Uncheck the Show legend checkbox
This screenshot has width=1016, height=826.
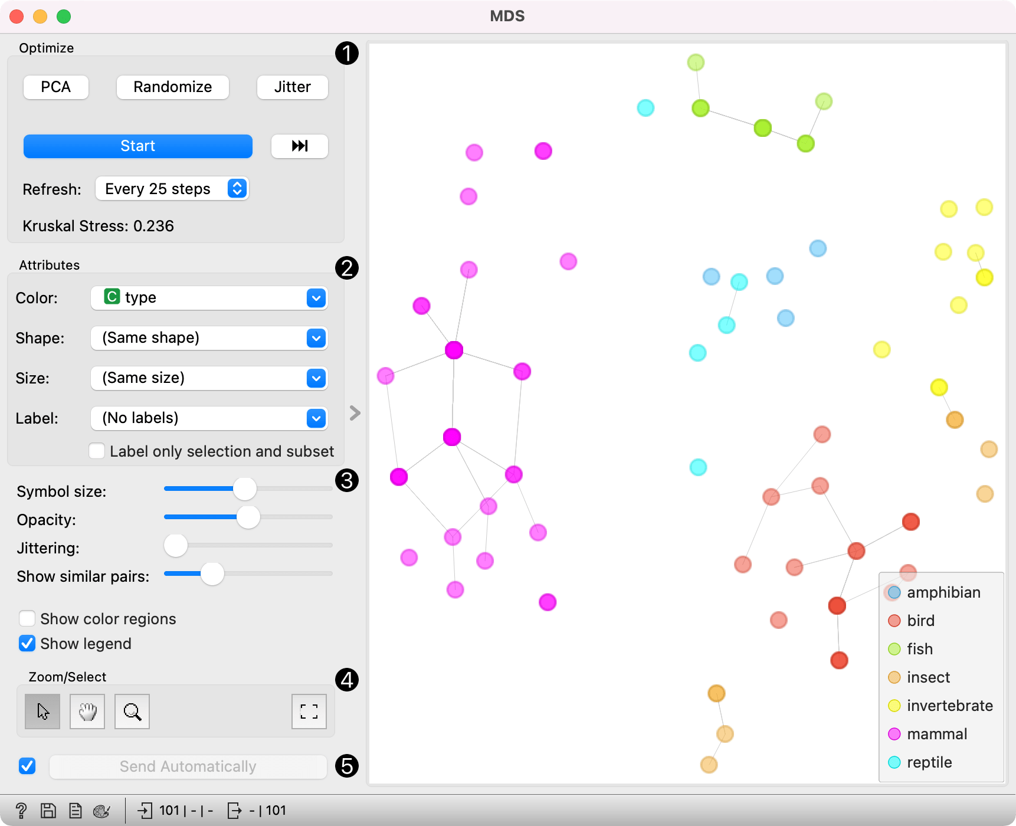[27, 644]
